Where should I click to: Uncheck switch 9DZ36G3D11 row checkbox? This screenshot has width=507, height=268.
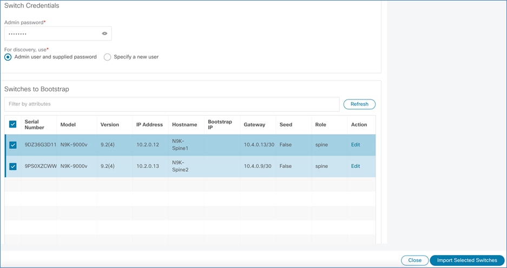pos(12,145)
